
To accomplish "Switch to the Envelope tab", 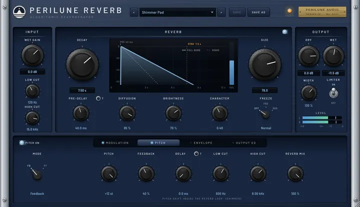I will (201, 142).
